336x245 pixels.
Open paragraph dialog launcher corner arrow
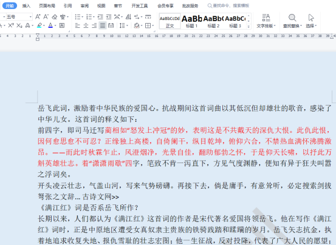coord(154,32)
